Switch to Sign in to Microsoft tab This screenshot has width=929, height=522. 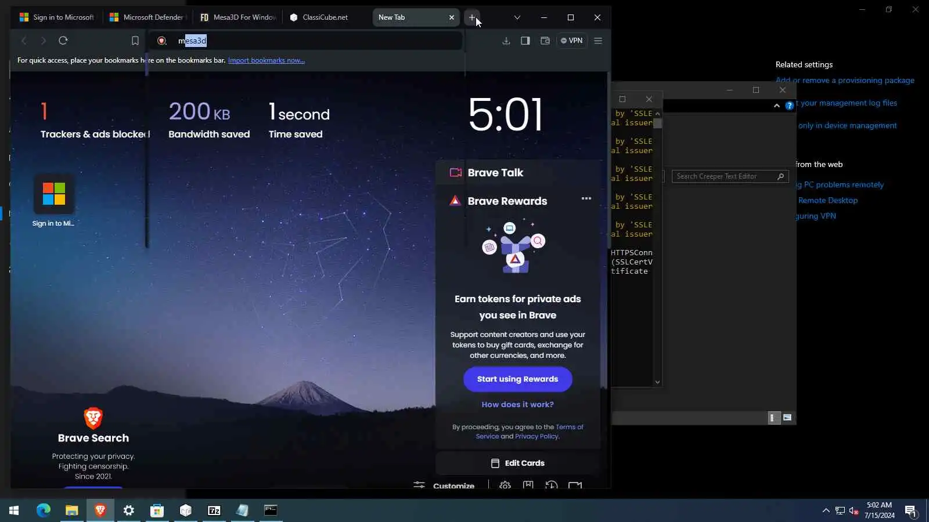click(x=57, y=17)
